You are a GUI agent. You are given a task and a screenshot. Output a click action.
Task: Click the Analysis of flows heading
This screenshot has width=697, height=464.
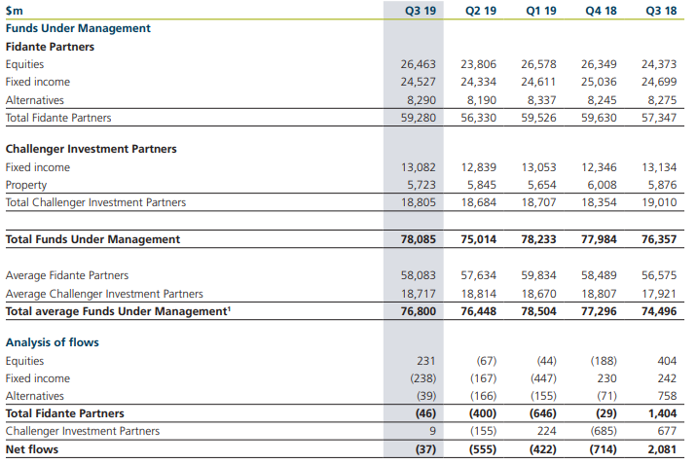pos(52,342)
